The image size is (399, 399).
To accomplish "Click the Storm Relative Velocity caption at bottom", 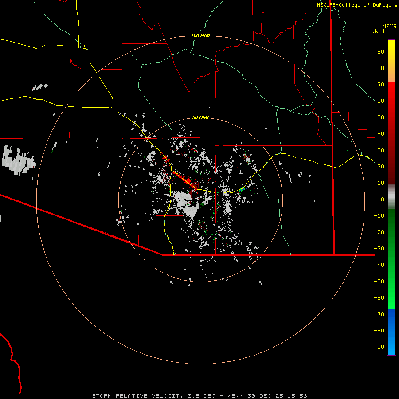I will (199, 396).
